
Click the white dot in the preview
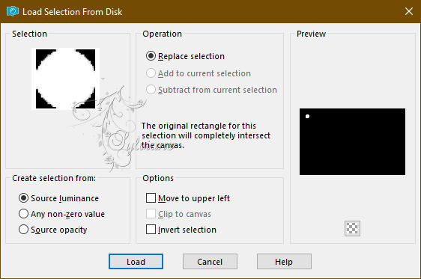(x=307, y=117)
